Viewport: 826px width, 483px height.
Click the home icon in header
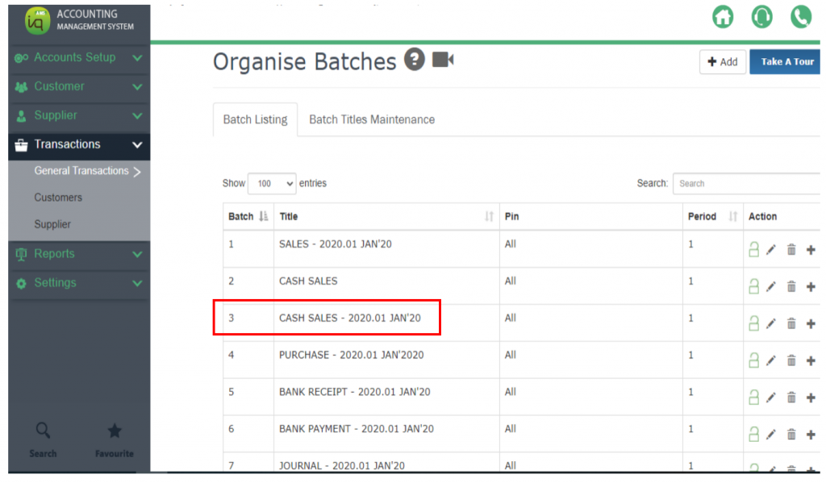(723, 17)
